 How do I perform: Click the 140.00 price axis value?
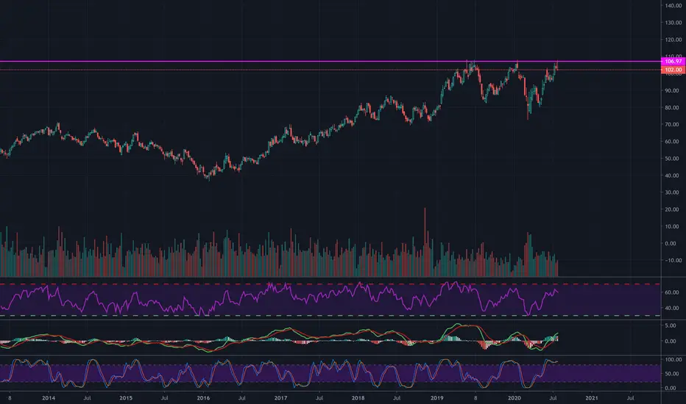point(673,6)
